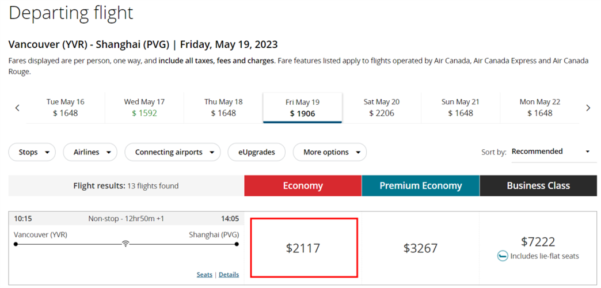Select Wed May 17 $1592 date tab
This screenshot has width=601, height=288.
click(x=144, y=107)
